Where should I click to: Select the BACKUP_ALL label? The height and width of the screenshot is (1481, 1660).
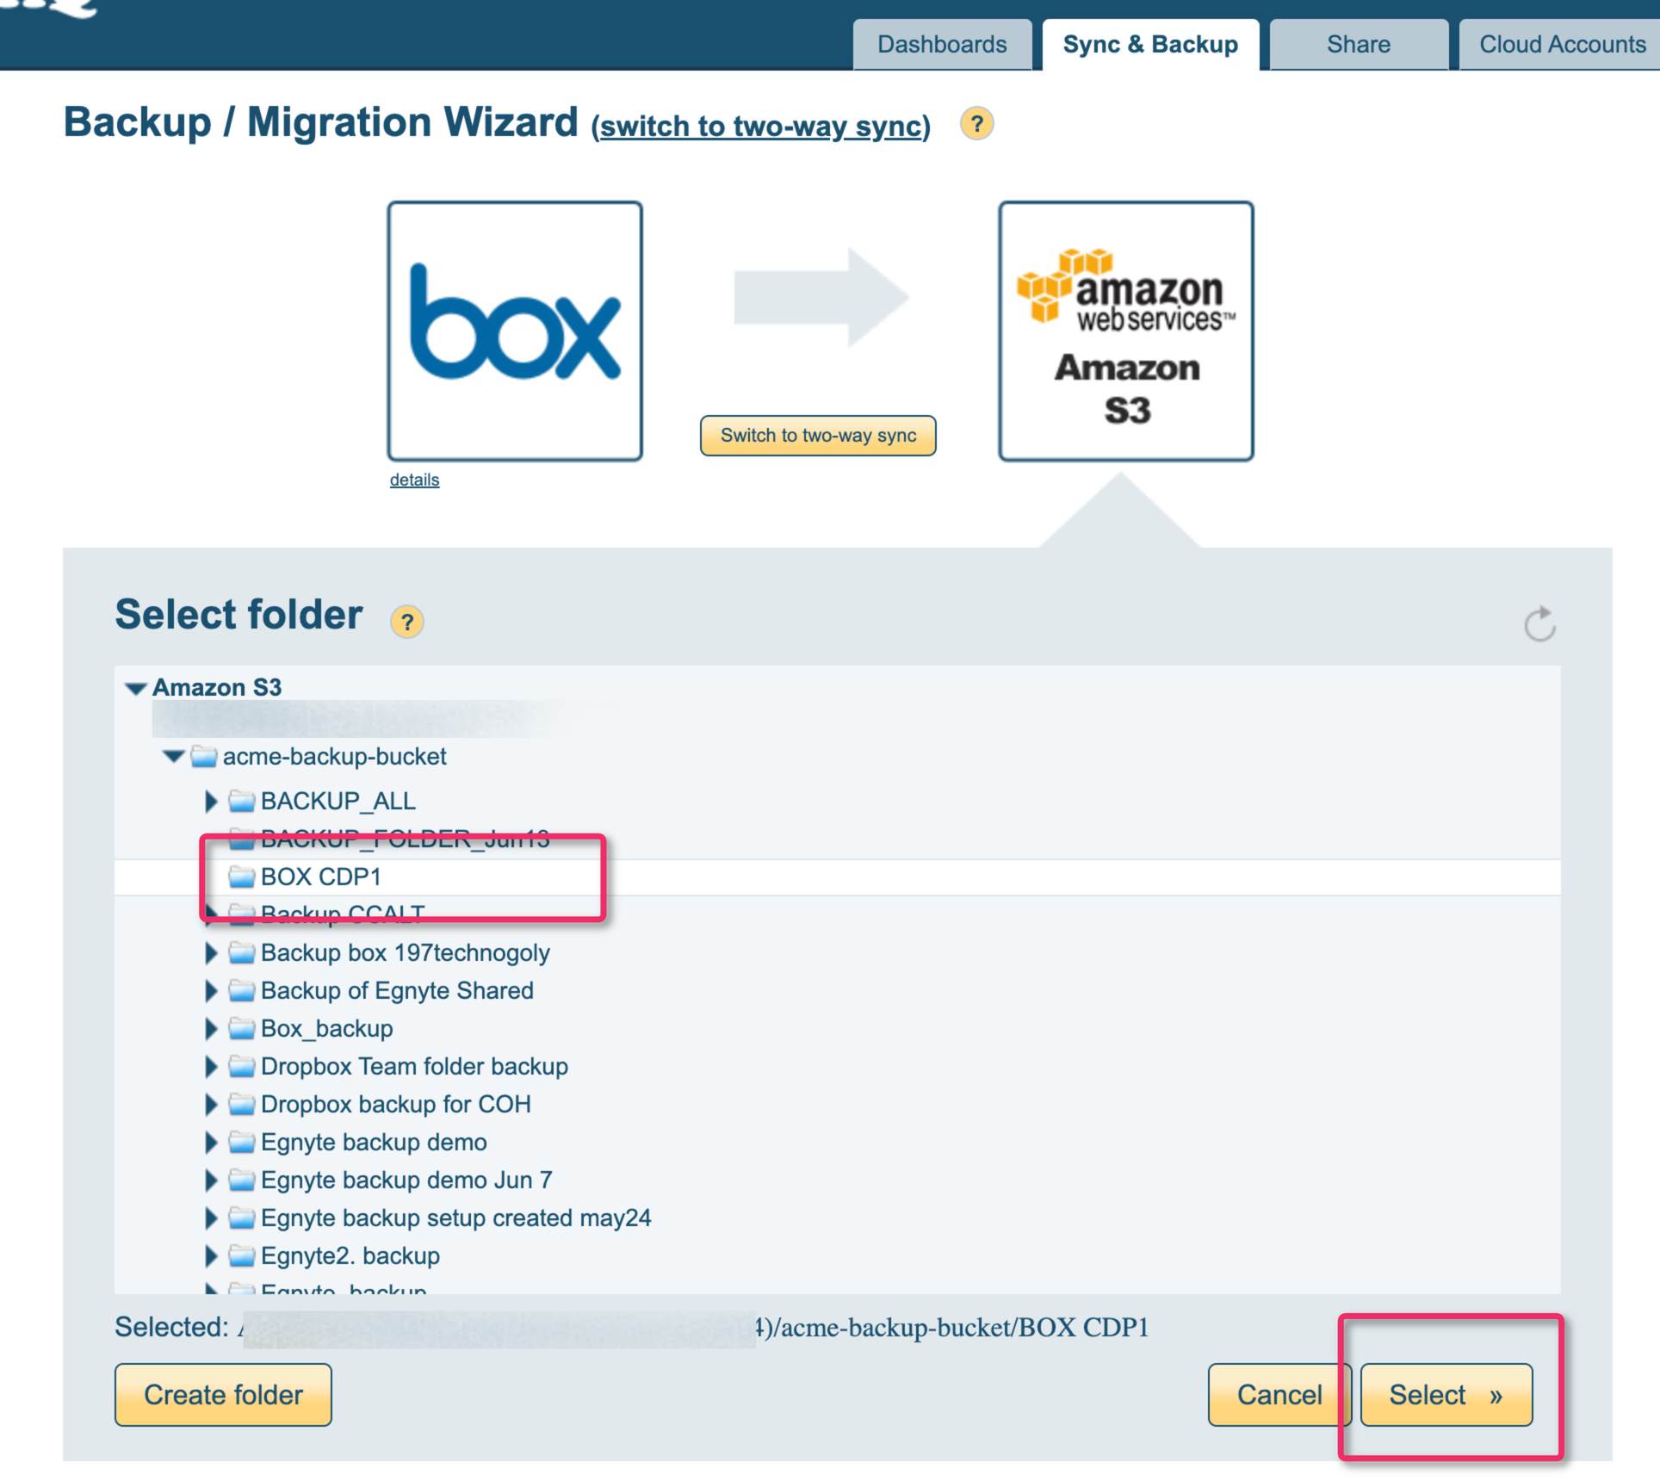pos(338,802)
